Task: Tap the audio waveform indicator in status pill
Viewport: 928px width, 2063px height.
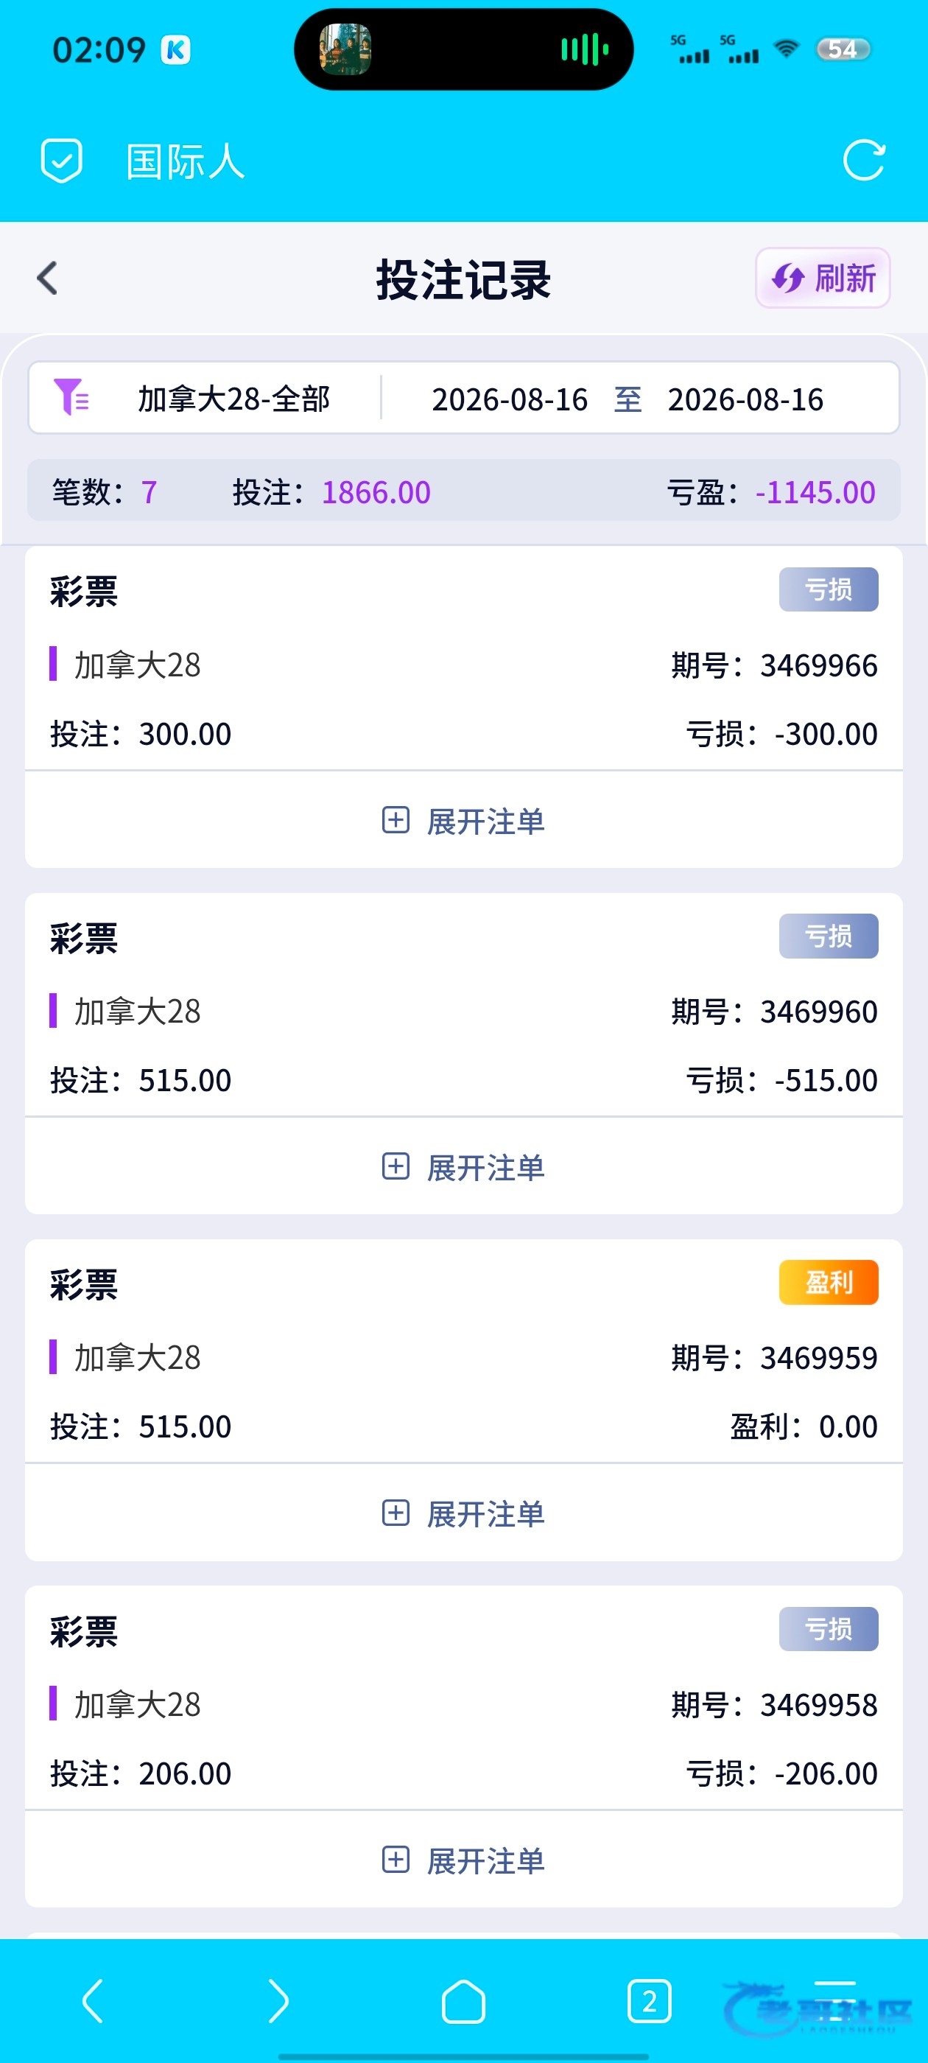Action: (585, 49)
